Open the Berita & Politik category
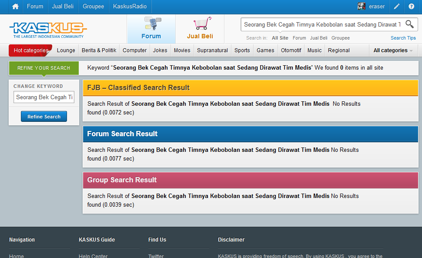Viewport: 422px width, 258px height. tap(99, 50)
